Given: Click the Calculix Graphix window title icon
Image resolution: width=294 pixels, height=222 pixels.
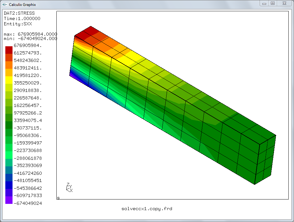Looking at the screenshot, I should (x=5, y=4).
